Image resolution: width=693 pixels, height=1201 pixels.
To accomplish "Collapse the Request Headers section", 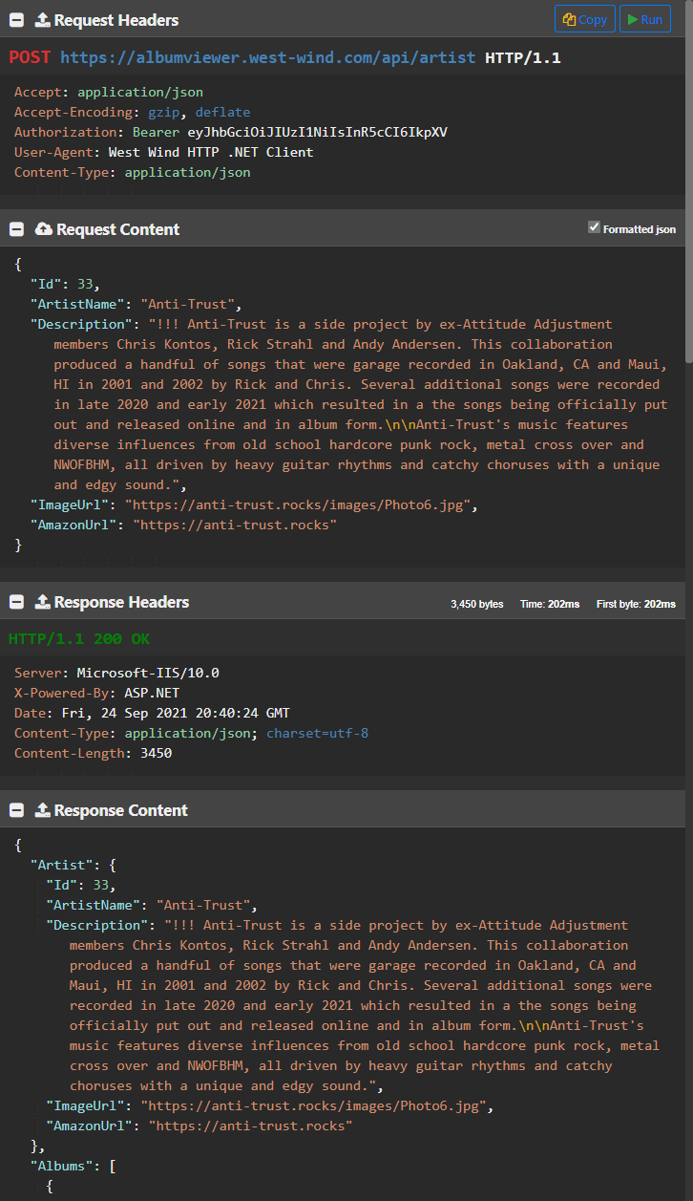I will point(16,20).
